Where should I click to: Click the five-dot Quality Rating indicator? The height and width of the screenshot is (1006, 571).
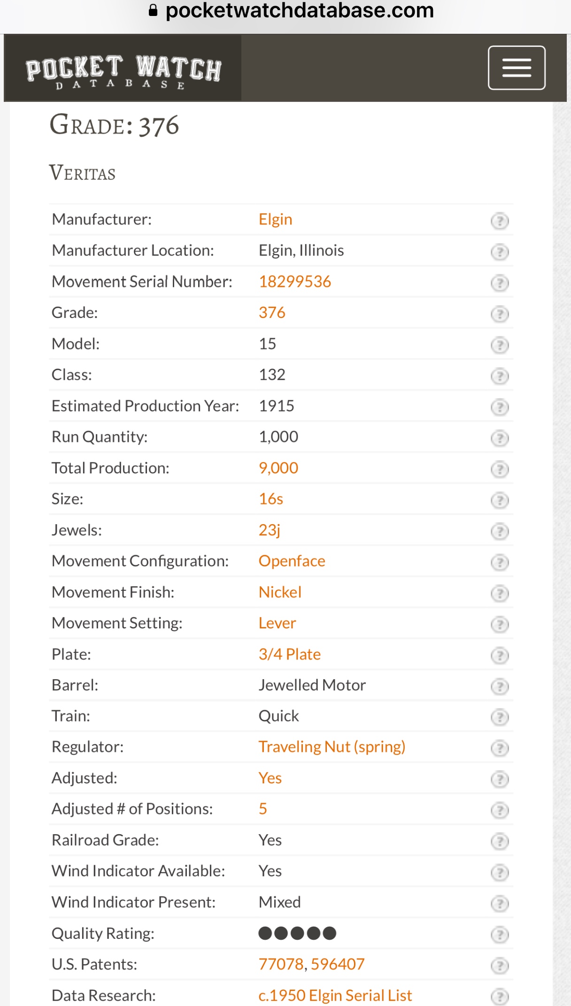click(x=297, y=933)
